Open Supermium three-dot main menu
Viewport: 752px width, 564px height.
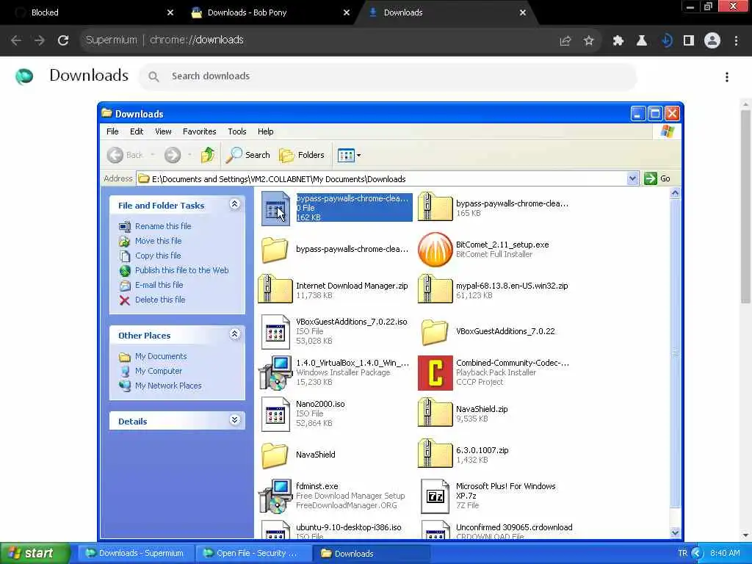(736, 41)
